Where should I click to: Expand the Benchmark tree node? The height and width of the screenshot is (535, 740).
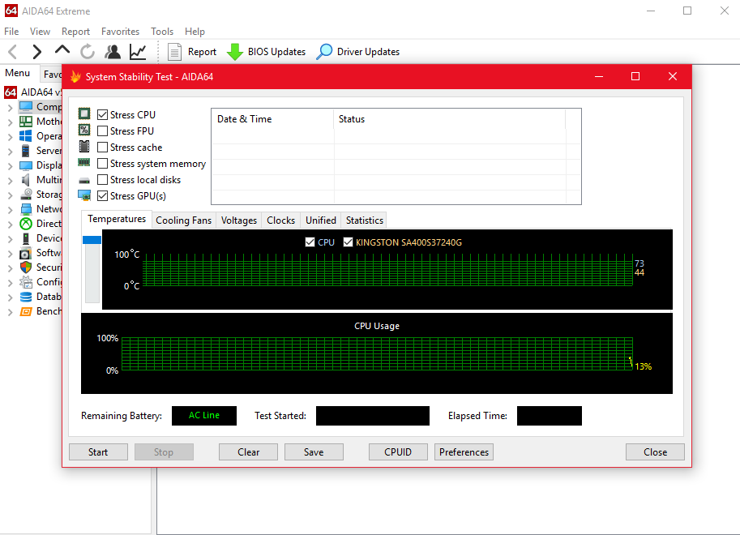[x=10, y=311]
